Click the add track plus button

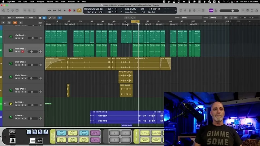pos(3,22)
